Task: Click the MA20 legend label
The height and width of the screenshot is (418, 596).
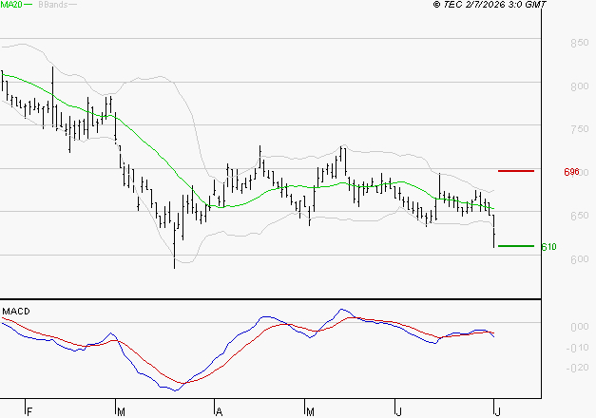Action: pyautogui.click(x=11, y=5)
